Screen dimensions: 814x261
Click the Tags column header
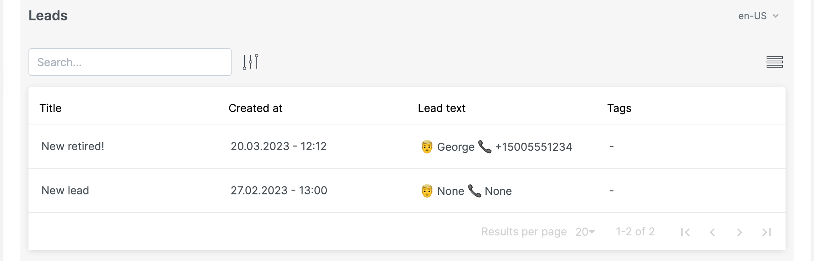pos(619,108)
